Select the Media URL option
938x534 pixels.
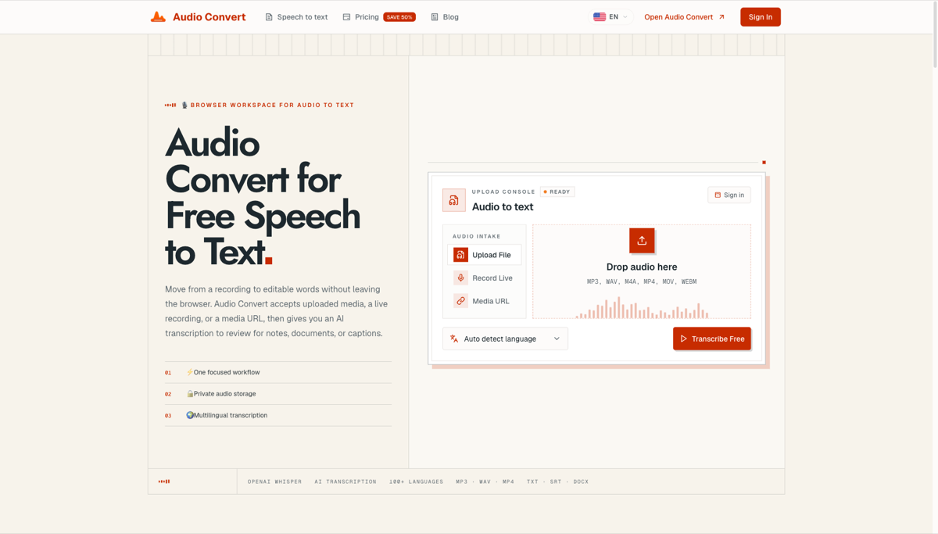pyautogui.click(x=485, y=301)
